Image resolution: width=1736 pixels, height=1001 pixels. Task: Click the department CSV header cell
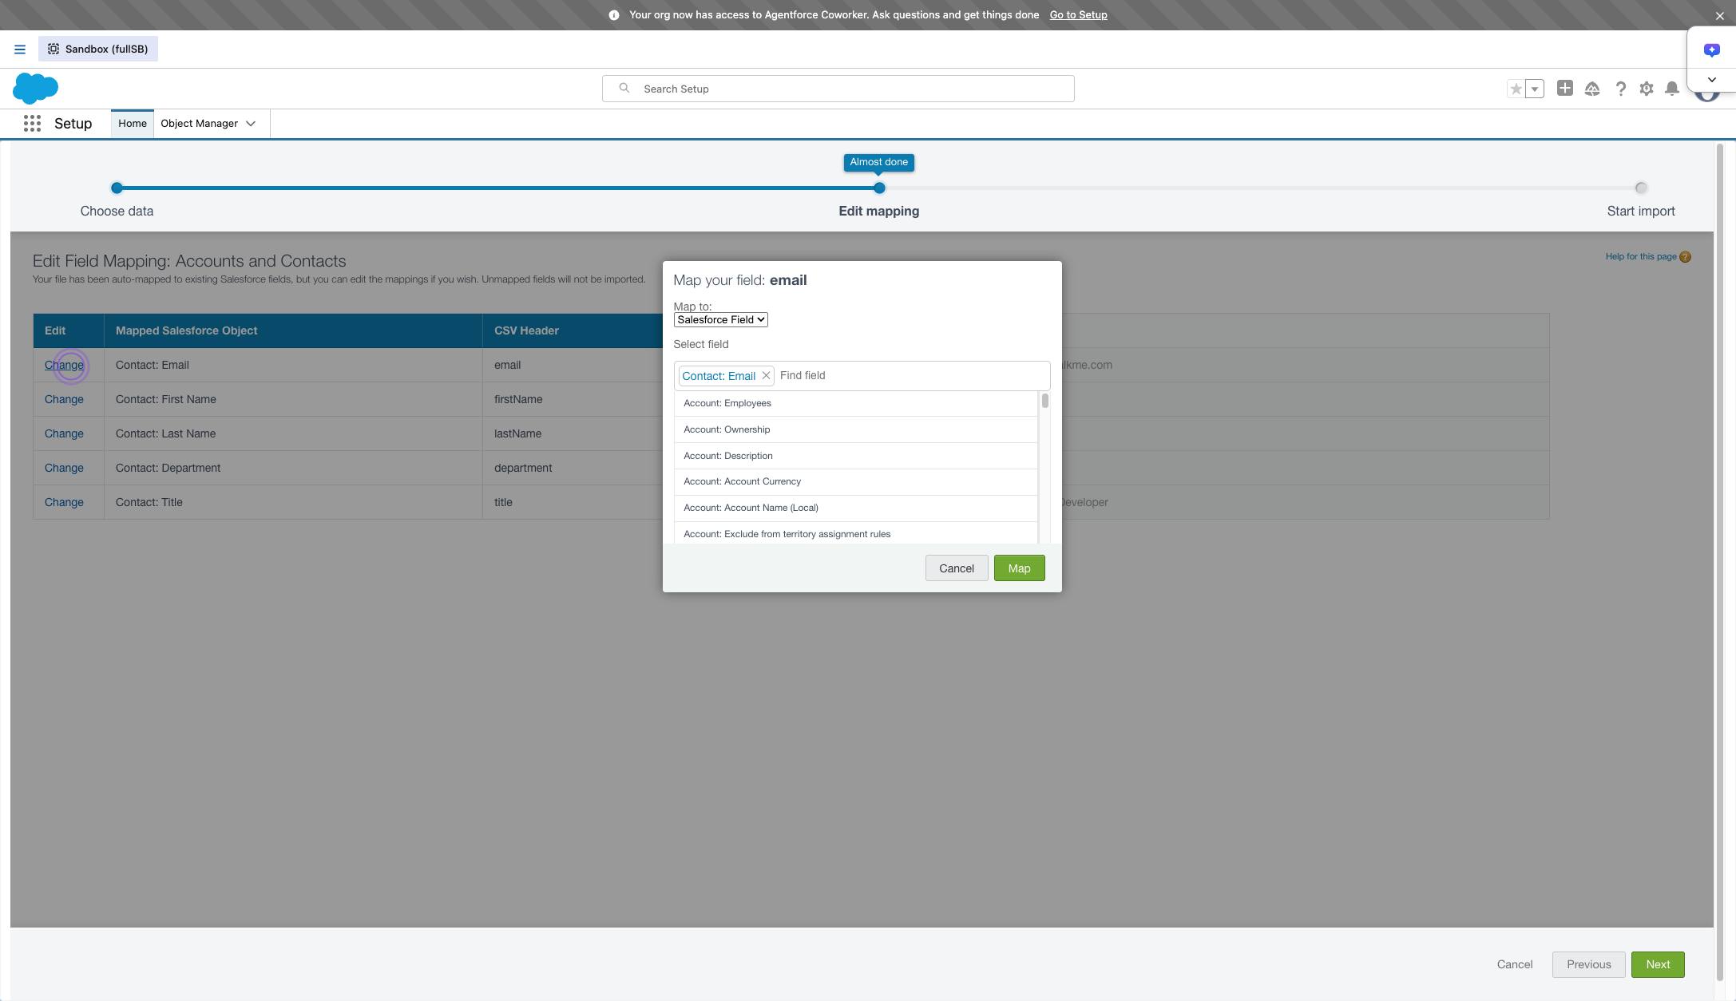pos(573,469)
